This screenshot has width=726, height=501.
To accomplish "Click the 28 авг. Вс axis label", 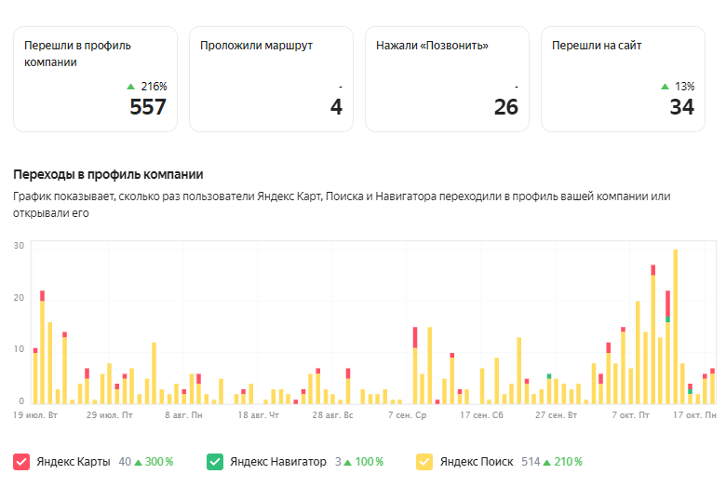I will 332,415.
